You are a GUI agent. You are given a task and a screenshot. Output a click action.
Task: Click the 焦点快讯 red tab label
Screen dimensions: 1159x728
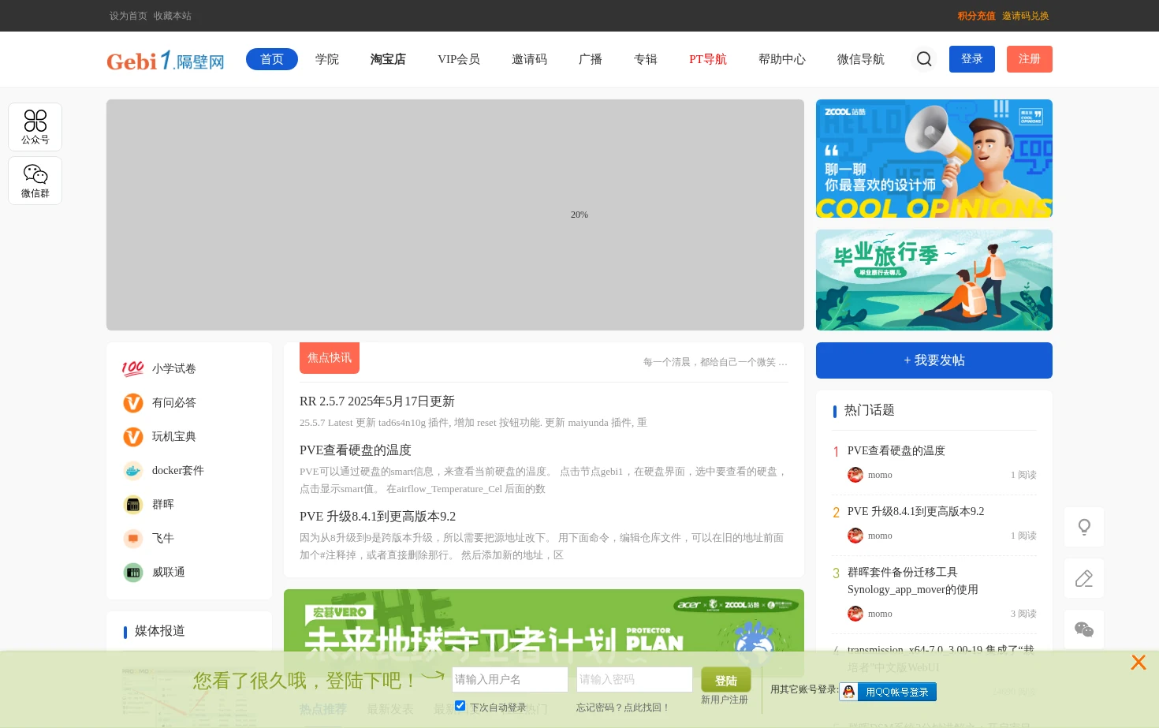330,358
